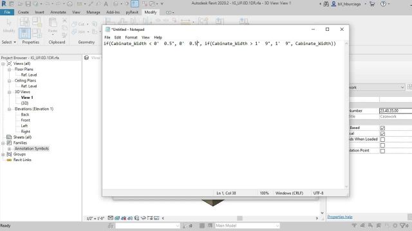Click the Revit application logo icon

(4, 4)
